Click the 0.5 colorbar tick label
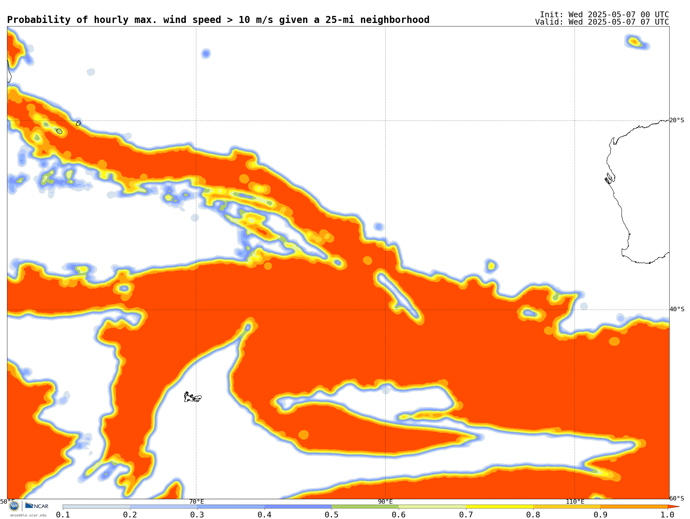The image size is (690, 519). click(332, 515)
